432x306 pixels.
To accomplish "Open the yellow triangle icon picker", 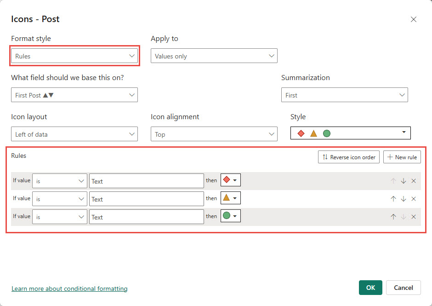I will click(230, 198).
